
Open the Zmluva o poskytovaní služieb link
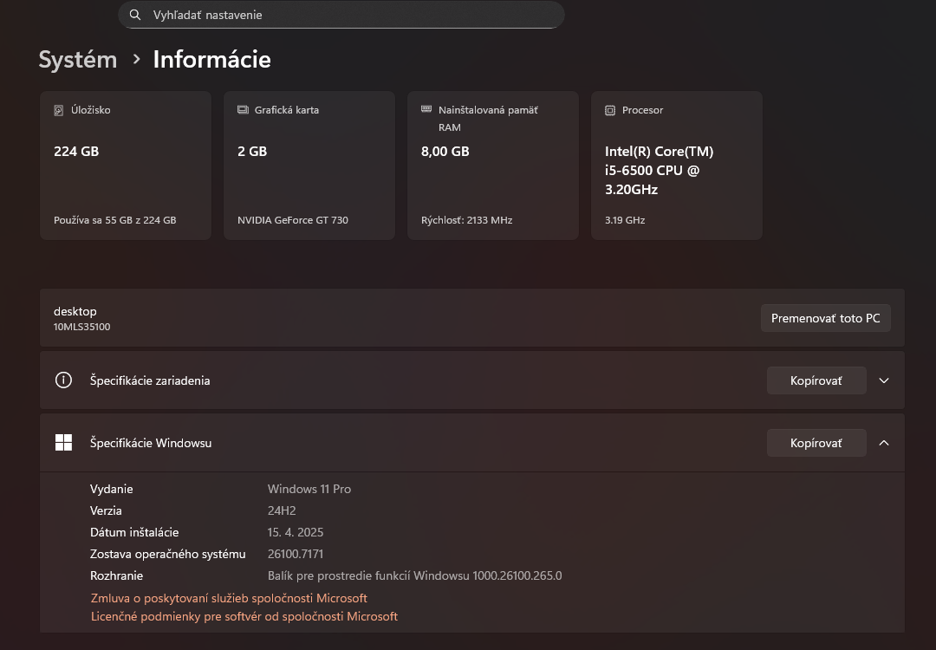(228, 597)
